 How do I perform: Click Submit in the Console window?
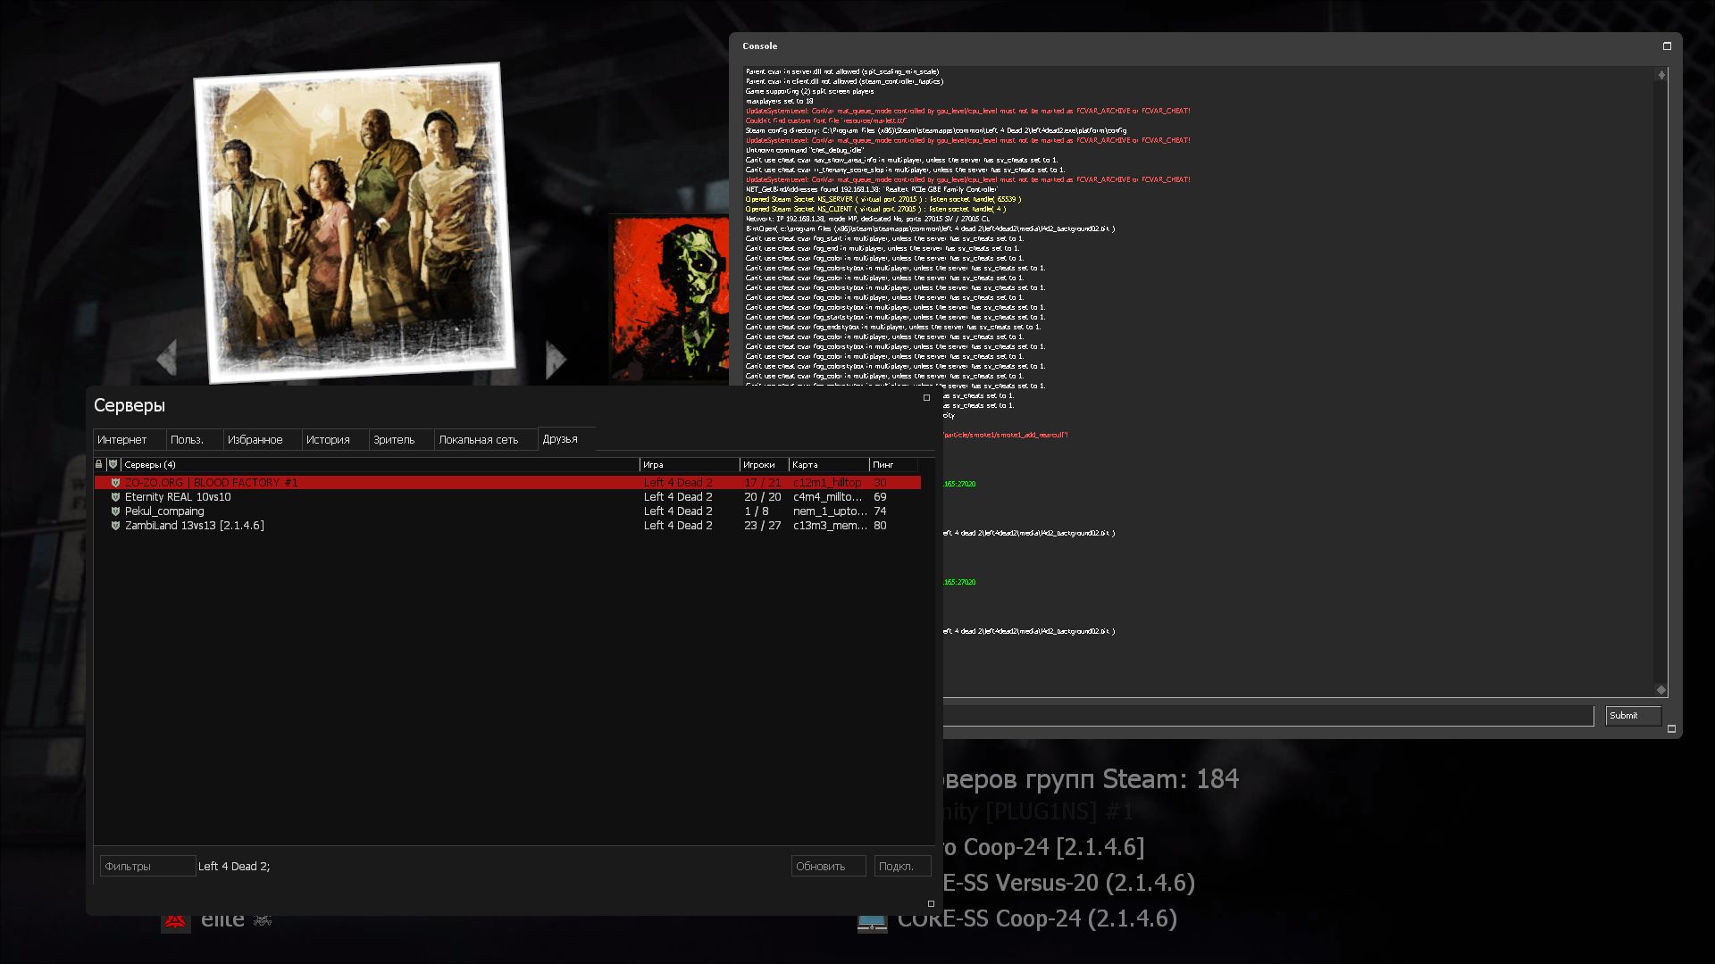[x=1632, y=716]
